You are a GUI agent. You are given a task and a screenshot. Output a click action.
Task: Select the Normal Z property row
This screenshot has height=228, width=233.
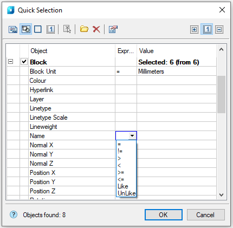coord(112,164)
